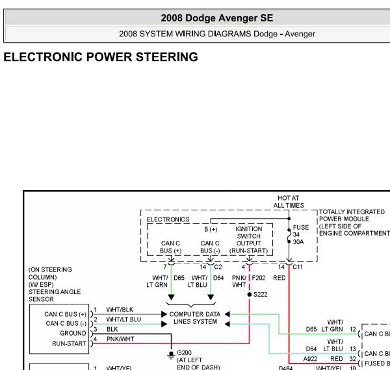This screenshot has height=370, width=390.
Task: Click the 'PNK/WHT' label on pin 4 wire
Action: pyautogui.click(x=120, y=339)
